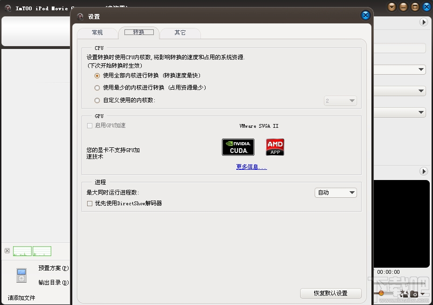Switch to the 常规 settings tab
This screenshot has height=305, width=433.
pos(96,33)
